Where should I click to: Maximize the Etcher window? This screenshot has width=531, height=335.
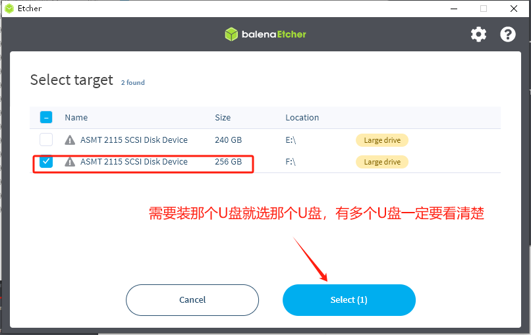point(484,9)
